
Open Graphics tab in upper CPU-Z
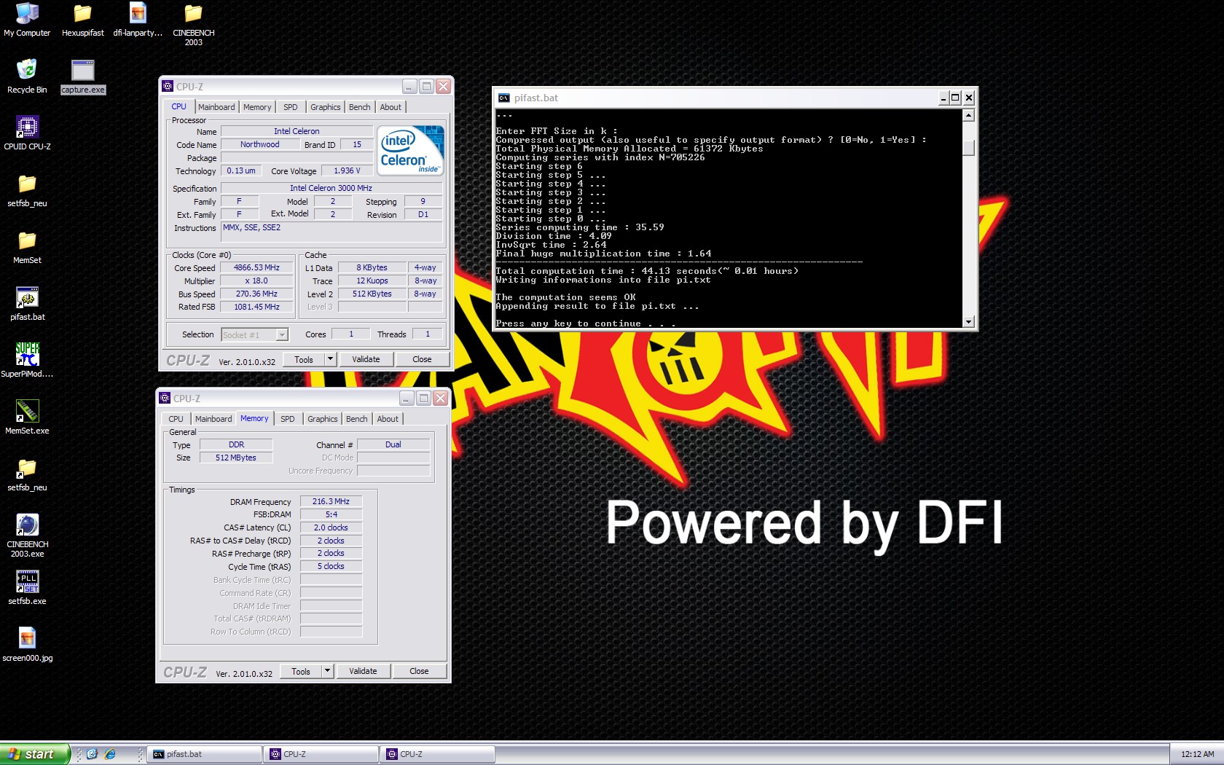point(325,107)
